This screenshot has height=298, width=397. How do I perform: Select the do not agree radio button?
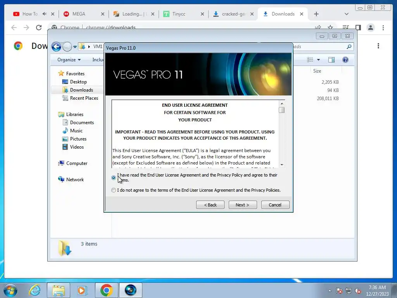[114, 190]
